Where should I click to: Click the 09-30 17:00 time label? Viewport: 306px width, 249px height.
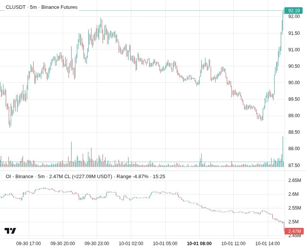pyautogui.click(x=28, y=244)
